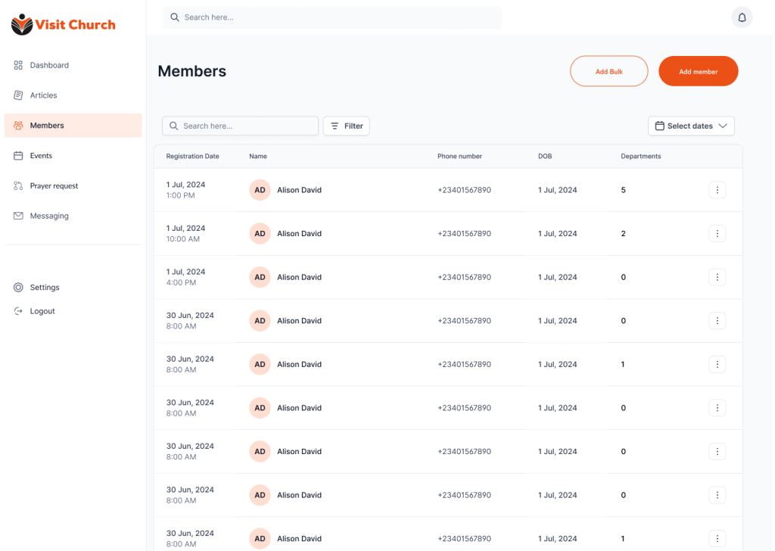This screenshot has width=775, height=551.
Task: Click the Departments column header
Action: pos(640,157)
